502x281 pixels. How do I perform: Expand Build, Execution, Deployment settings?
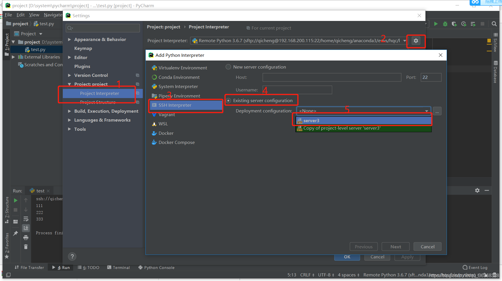69,111
